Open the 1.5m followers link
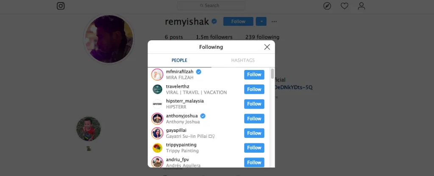Viewport: 434px width, 176px height. (x=214, y=37)
